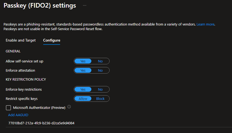
Task: Click the Add AAGUID link
Action: [x=18, y=115]
